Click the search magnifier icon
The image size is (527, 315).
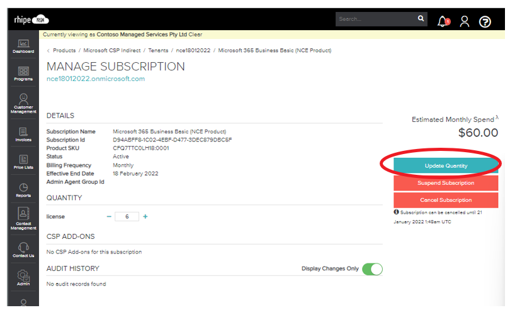click(421, 18)
